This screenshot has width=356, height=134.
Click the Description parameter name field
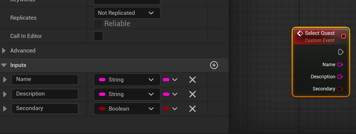click(x=45, y=94)
